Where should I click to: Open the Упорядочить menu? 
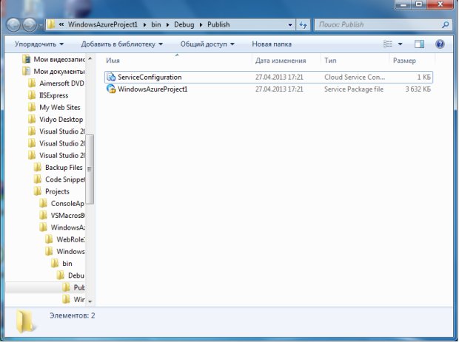click(x=39, y=44)
